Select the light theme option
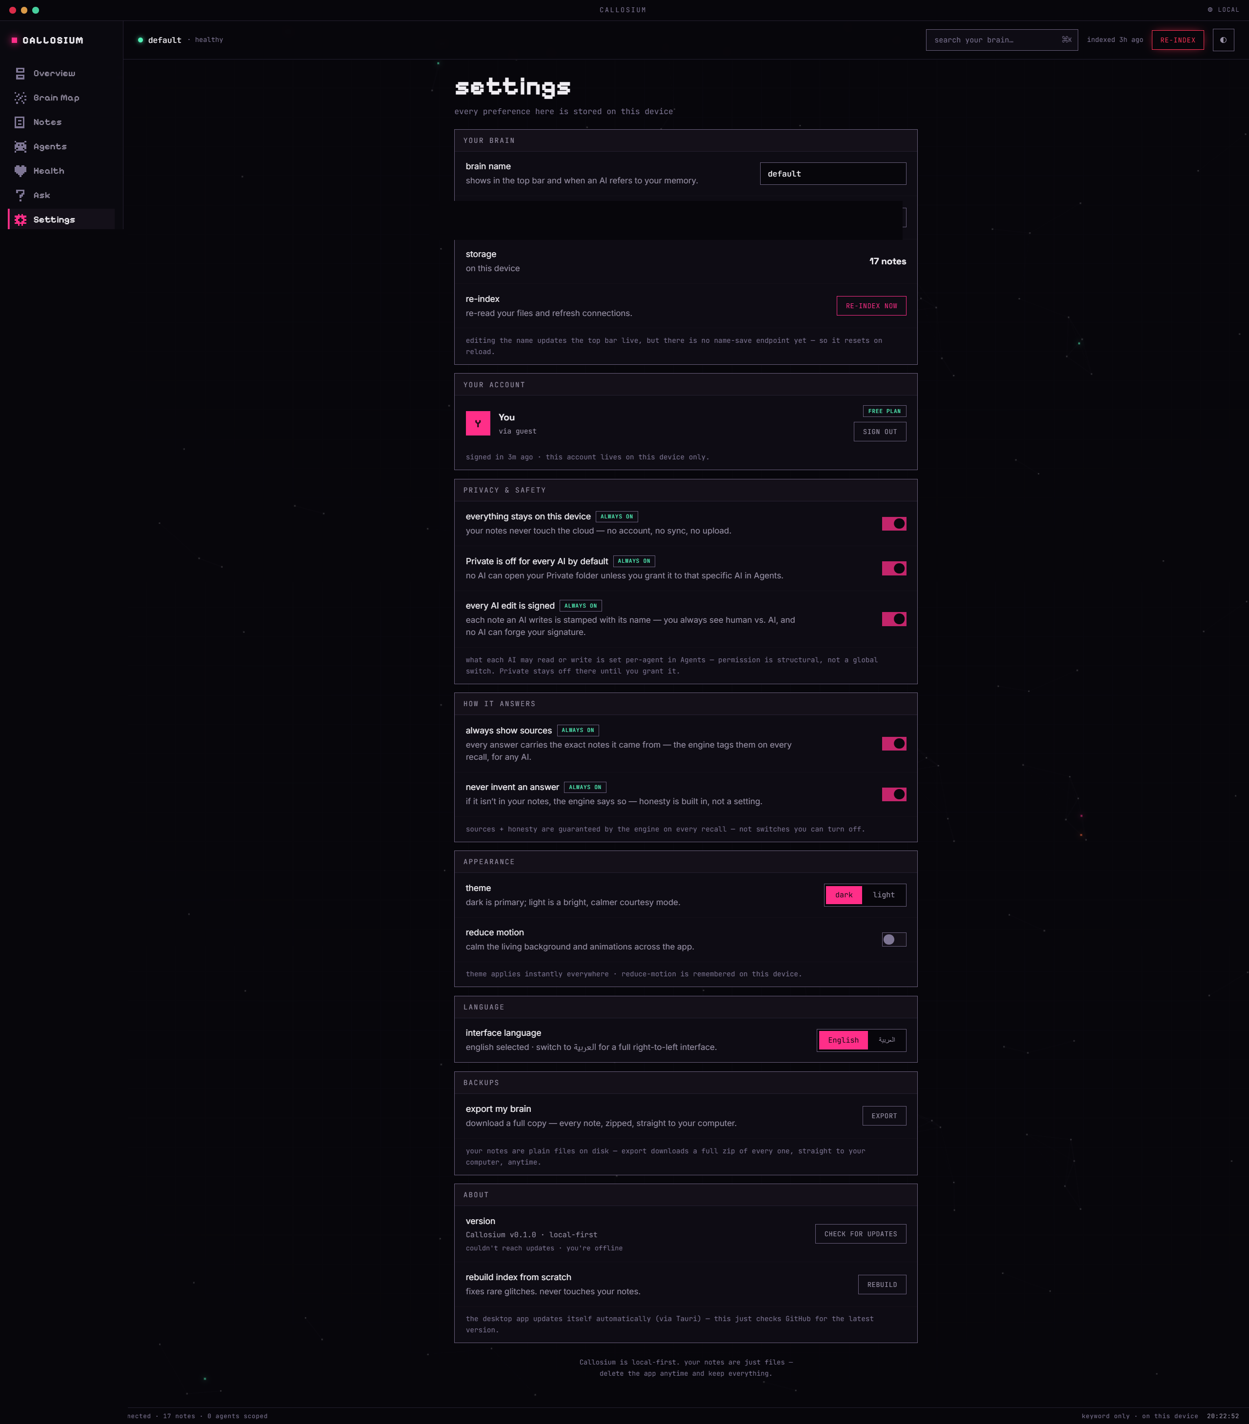 pyautogui.click(x=883, y=894)
